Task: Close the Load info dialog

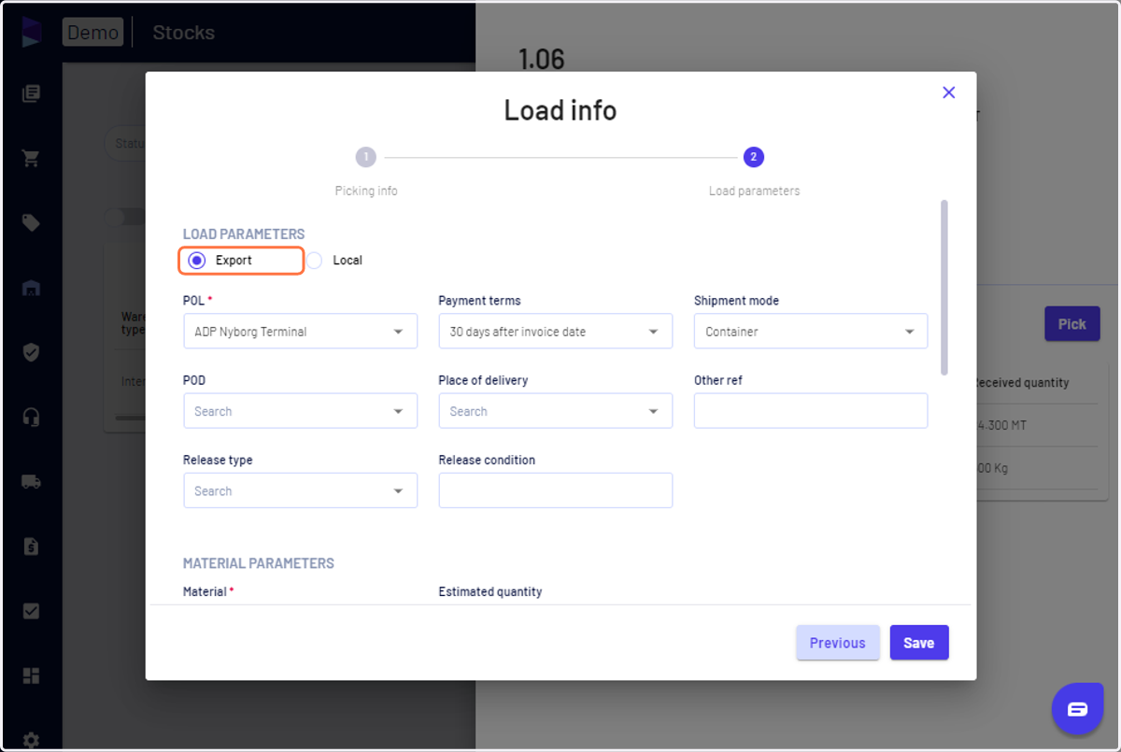Action: (x=948, y=92)
